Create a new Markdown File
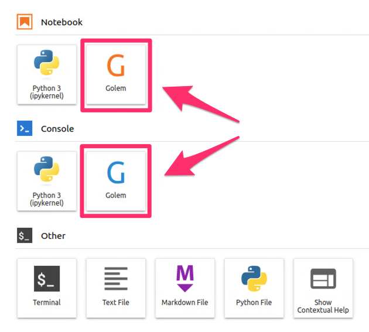This screenshot has height=332, width=369. [185, 288]
